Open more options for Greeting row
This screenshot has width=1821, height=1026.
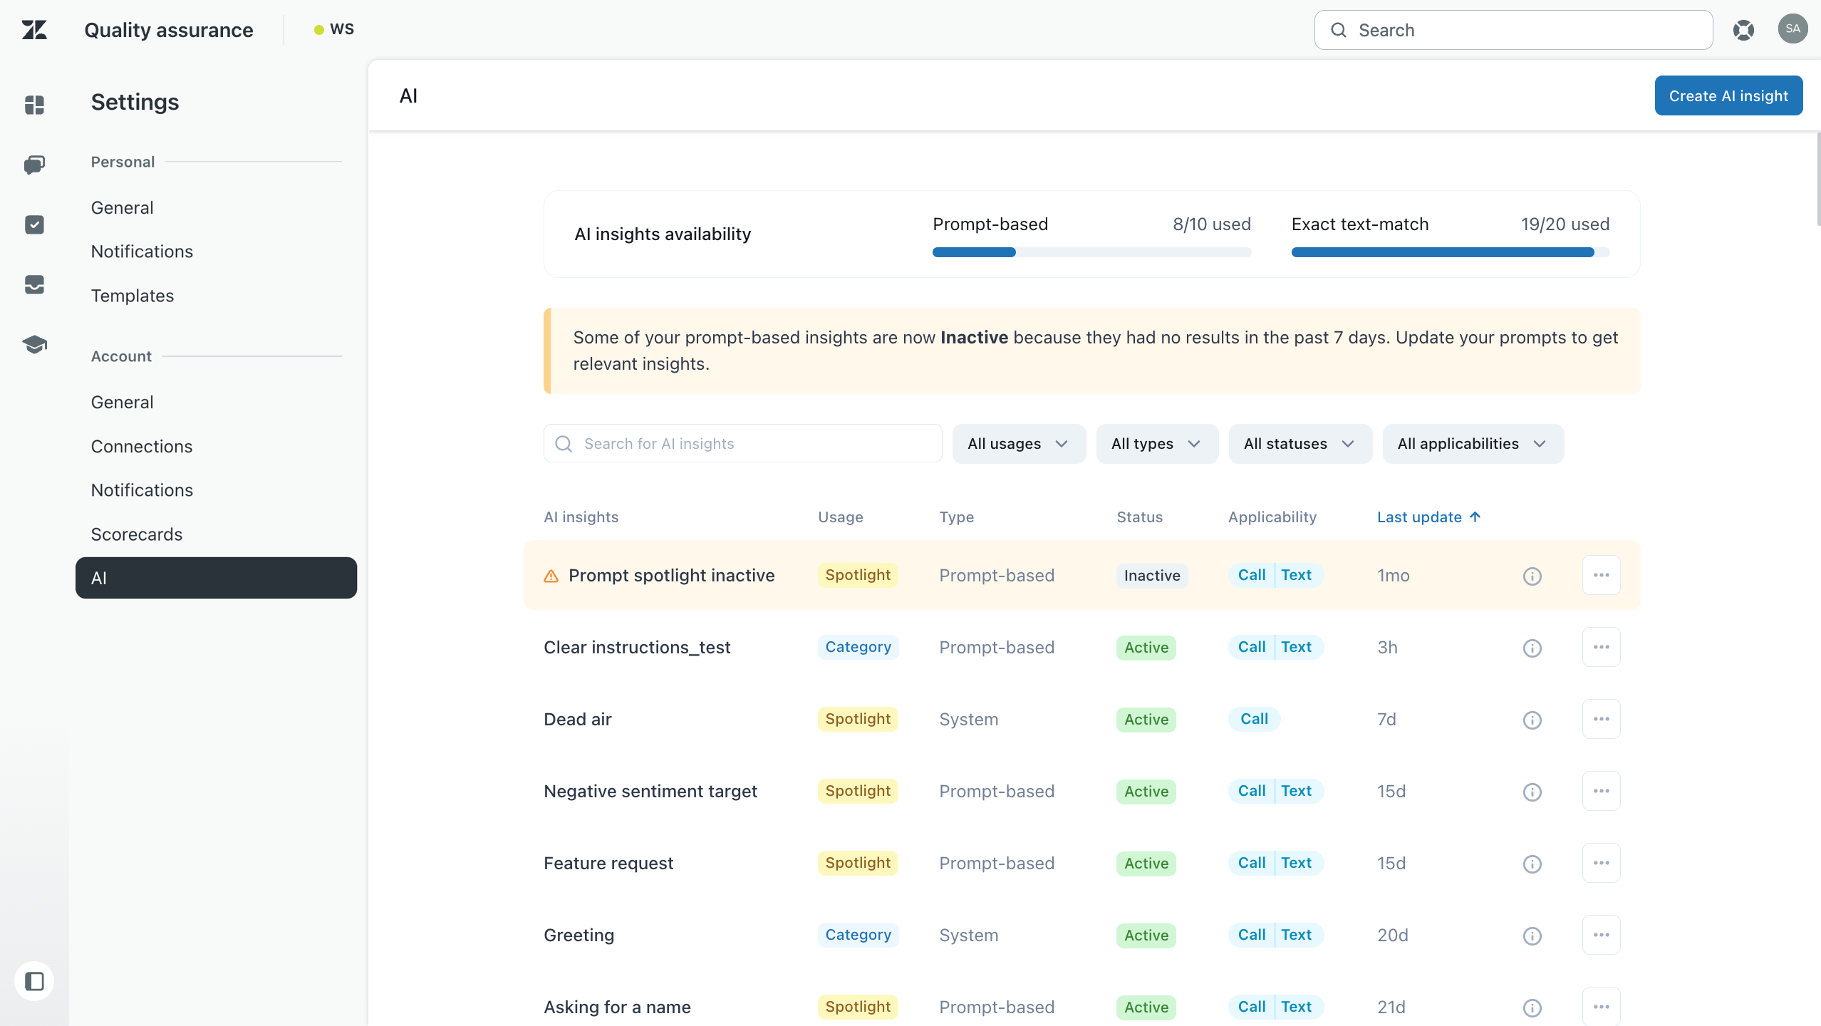click(1601, 935)
